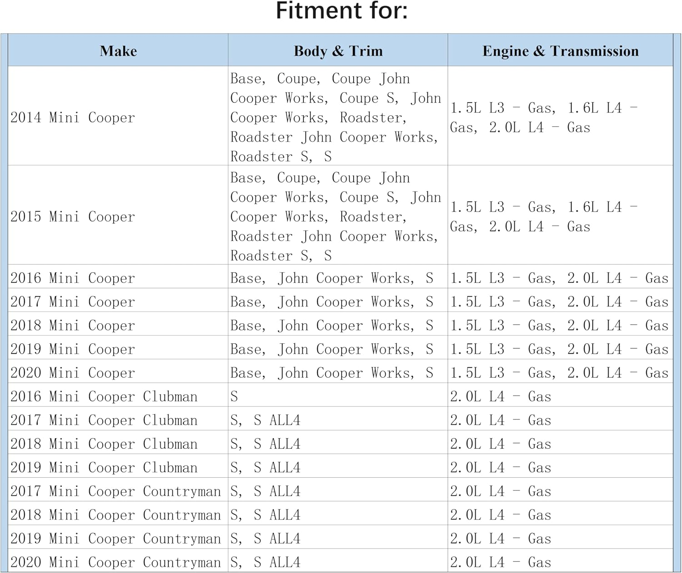The height and width of the screenshot is (573, 682).
Task: Click the Fitment for: title text
Action: pyautogui.click(x=341, y=11)
